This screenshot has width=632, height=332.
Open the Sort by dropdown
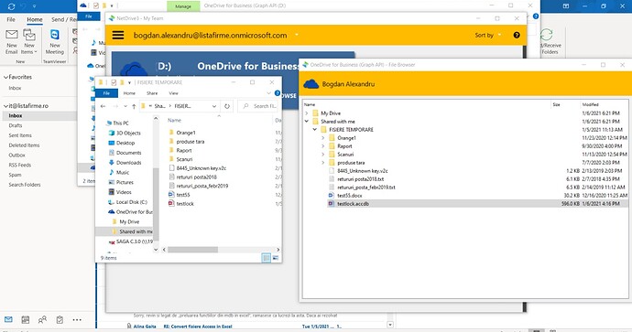click(487, 35)
